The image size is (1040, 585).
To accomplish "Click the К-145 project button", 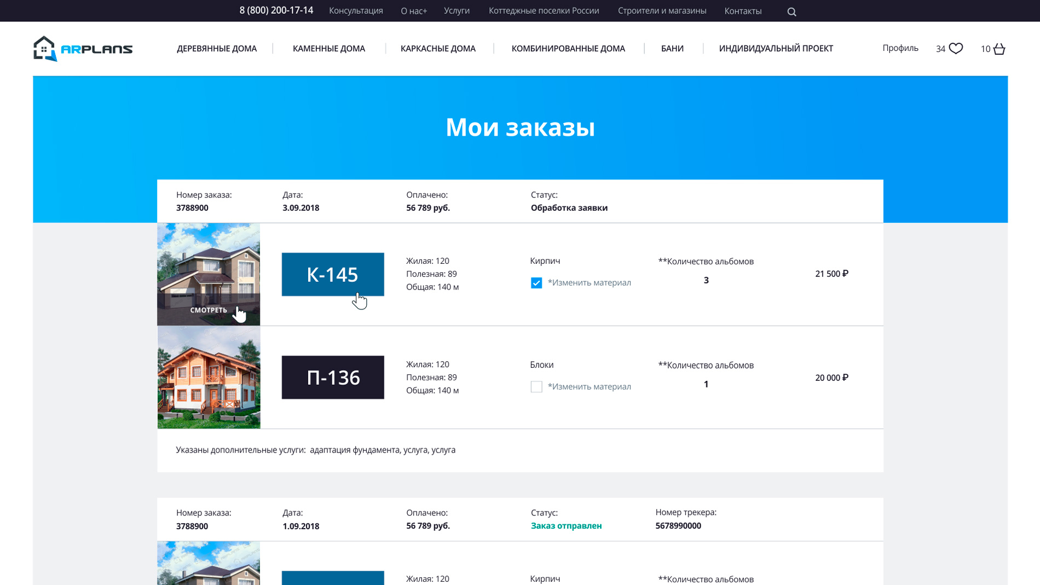I will tap(333, 274).
